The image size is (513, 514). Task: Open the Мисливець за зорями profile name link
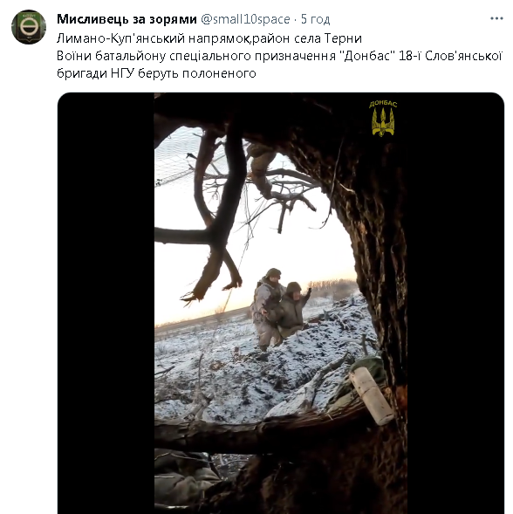[x=127, y=19]
